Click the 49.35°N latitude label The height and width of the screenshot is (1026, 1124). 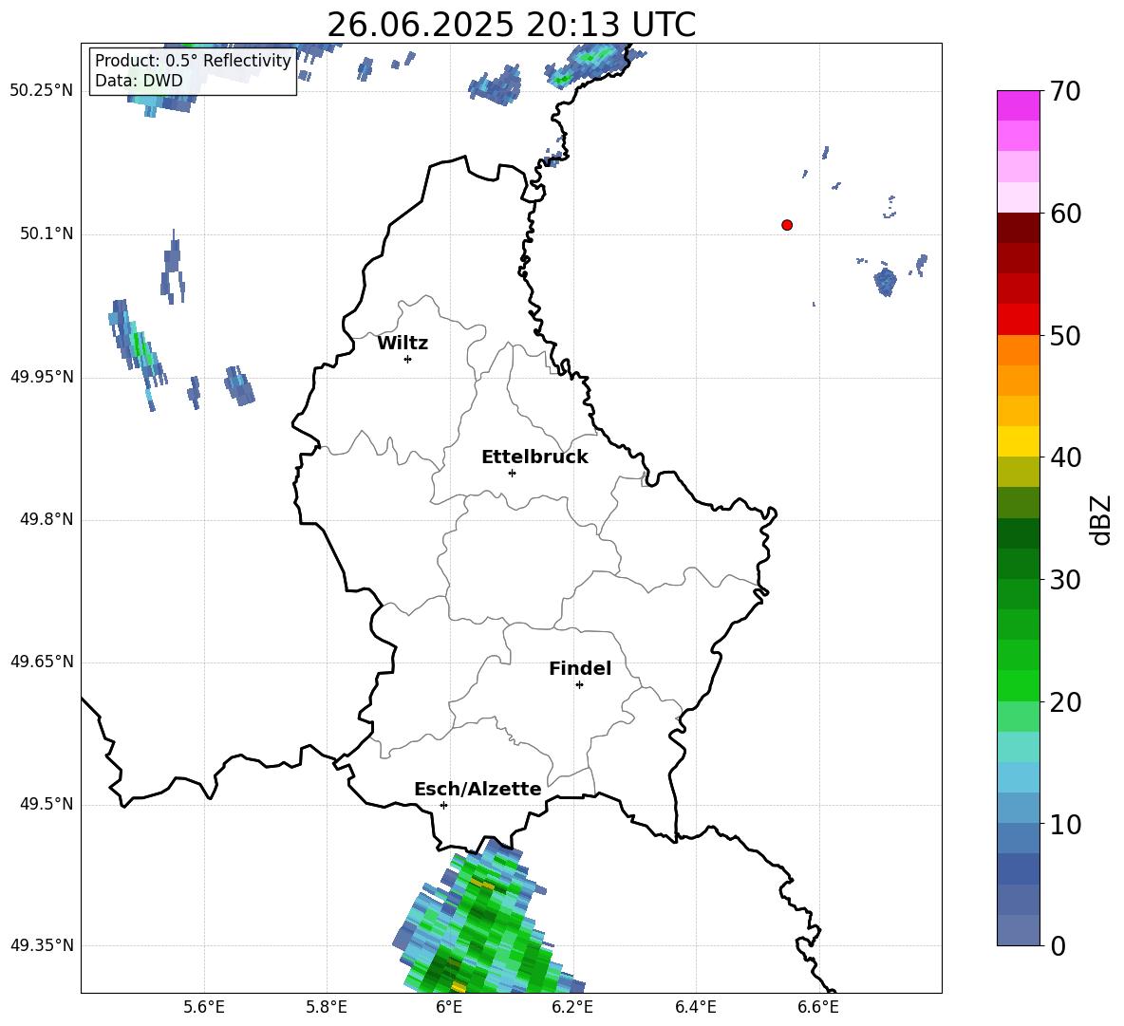click(x=42, y=945)
